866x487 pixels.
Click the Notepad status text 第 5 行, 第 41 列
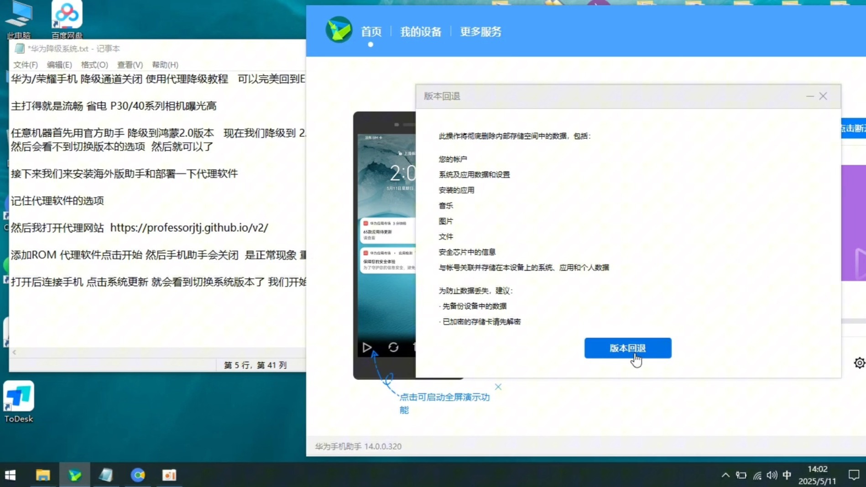pos(255,365)
